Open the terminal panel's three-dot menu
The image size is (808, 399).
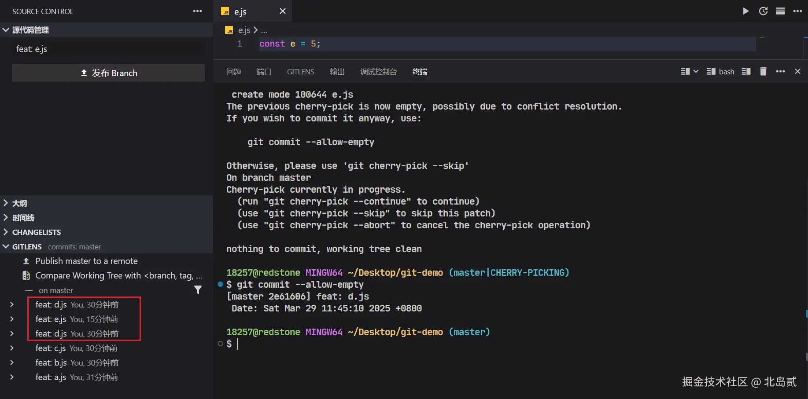(780, 71)
